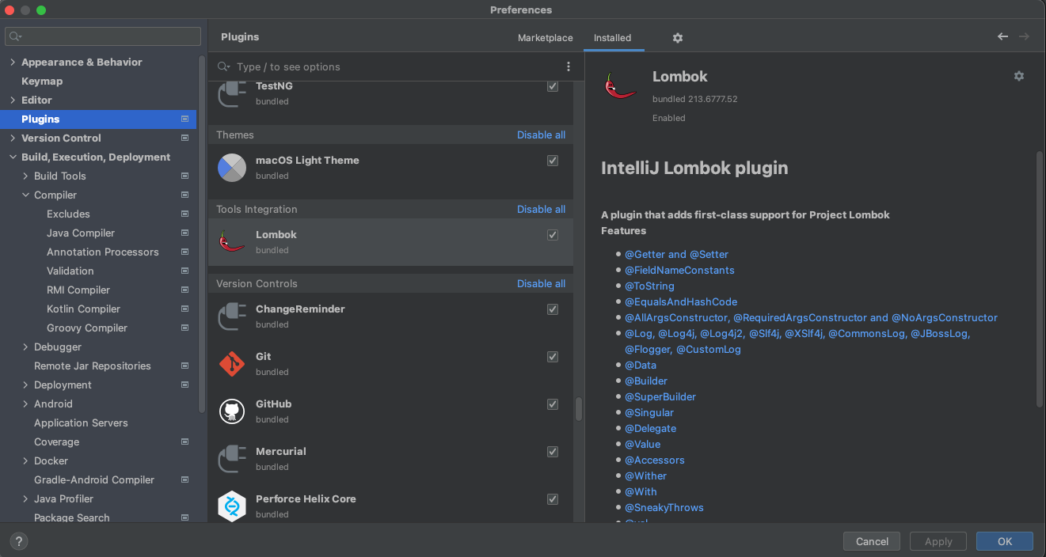Open the plugins gear settings menu
Image resolution: width=1046 pixels, height=557 pixels.
coord(678,38)
